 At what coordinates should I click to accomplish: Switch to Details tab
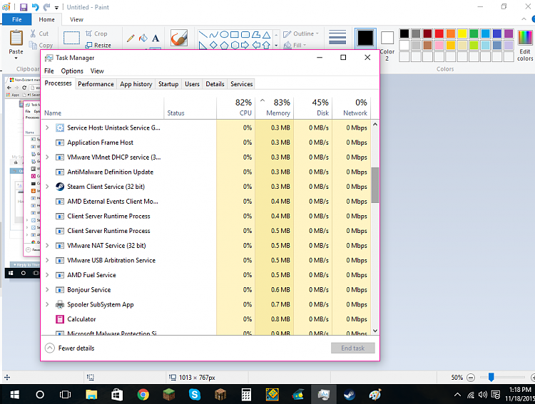[x=215, y=84]
